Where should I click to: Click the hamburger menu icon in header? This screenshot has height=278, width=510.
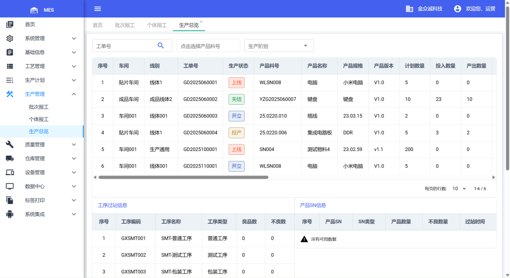[x=98, y=8]
